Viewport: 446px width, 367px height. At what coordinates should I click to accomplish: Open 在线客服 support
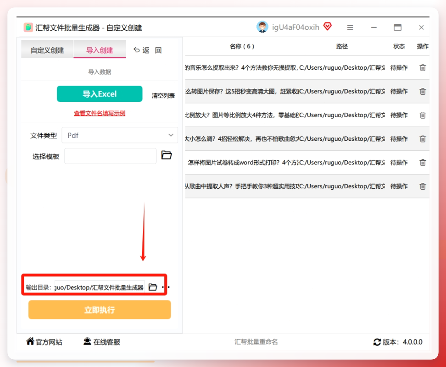[x=101, y=342]
